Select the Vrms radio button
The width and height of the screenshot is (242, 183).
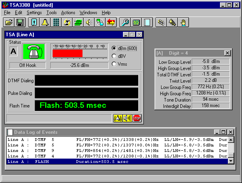[114, 64]
